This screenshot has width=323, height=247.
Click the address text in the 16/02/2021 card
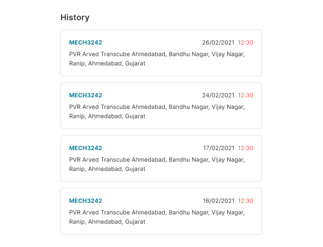coord(157,217)
